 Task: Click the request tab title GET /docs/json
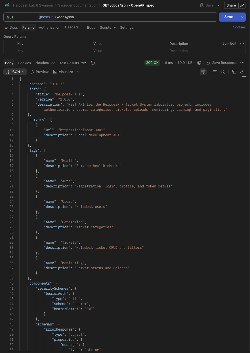click(x=129, y=5)
